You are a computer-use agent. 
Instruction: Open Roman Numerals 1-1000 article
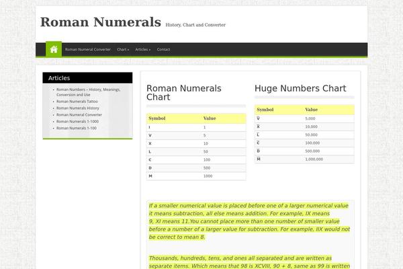[x=77, y=122]
